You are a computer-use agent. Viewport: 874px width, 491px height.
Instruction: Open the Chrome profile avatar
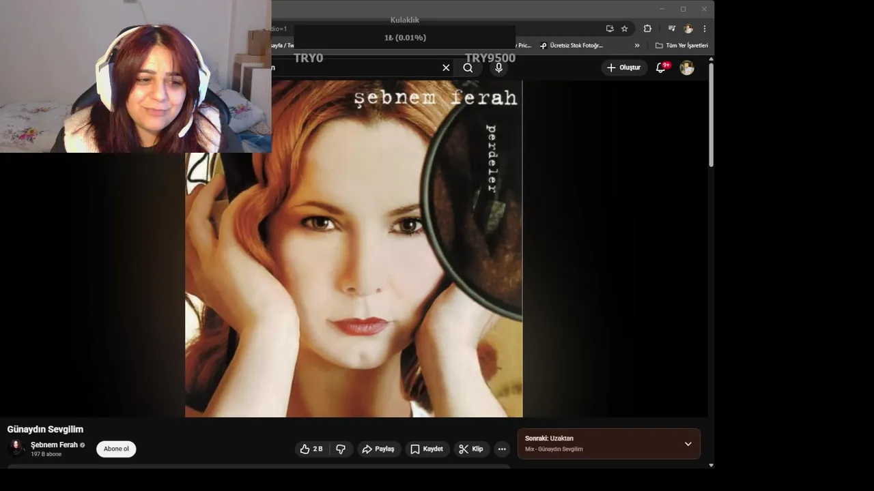pyautogui.click(x=688, y=29)
